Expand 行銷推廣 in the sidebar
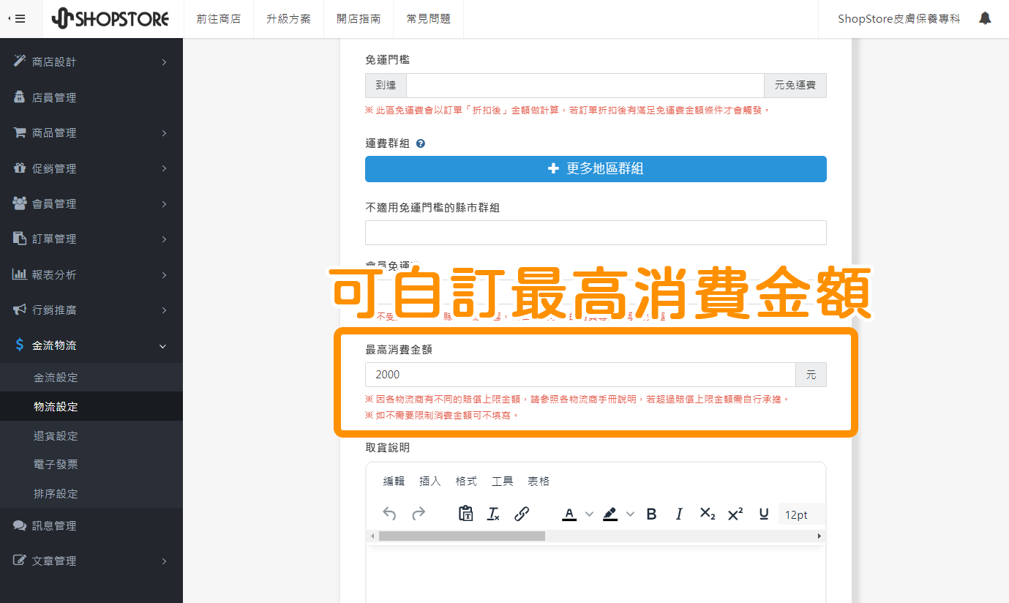This screenshot has width=1009, height=603. [91, 310]
